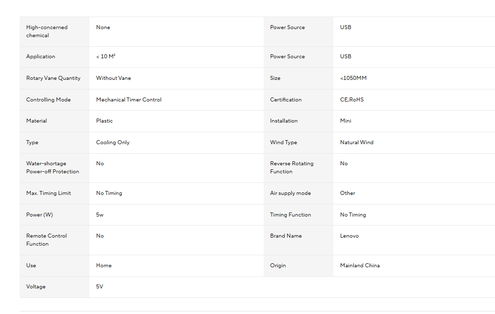Click the '< 10 M²' application value
This screenshot has width=495, height=314.
(x=106, y=56)
